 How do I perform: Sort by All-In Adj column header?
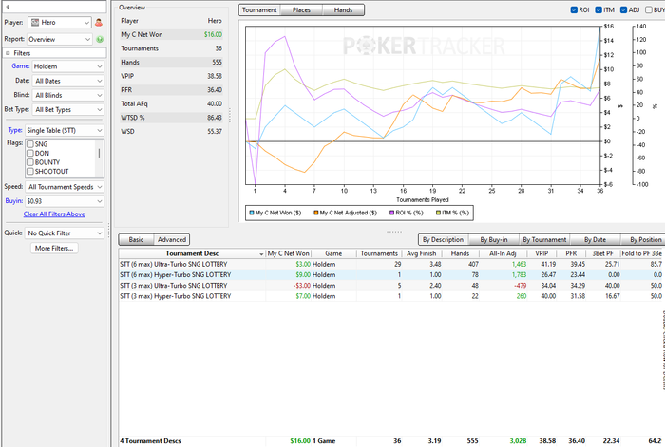[503, 253]
